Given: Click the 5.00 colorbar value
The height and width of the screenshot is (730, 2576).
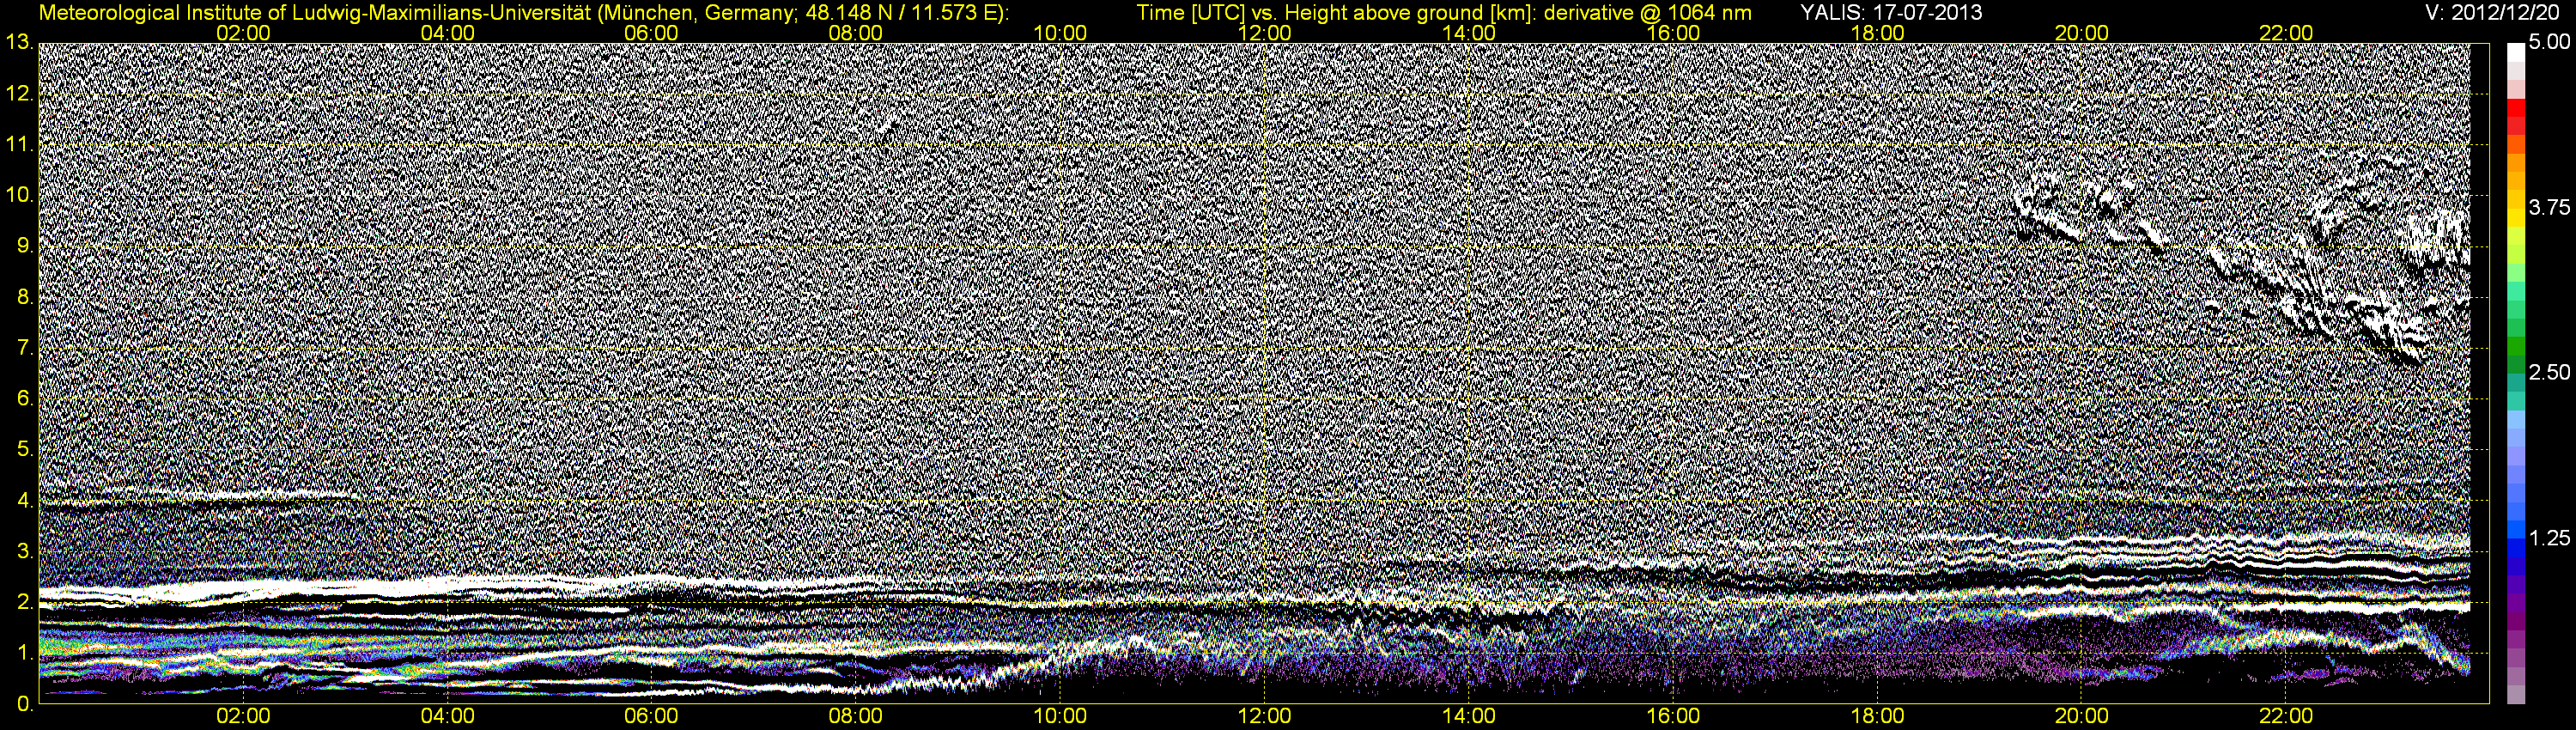Looking at the screenshot, I should [2549, 43].
